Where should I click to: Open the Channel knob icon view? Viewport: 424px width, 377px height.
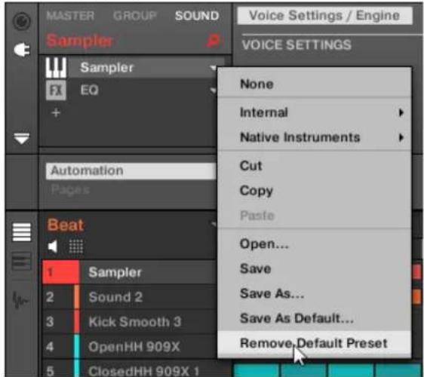22,21
